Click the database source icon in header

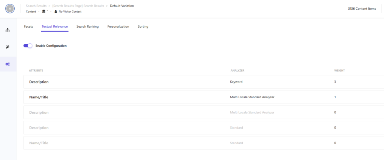pos(44,12)
